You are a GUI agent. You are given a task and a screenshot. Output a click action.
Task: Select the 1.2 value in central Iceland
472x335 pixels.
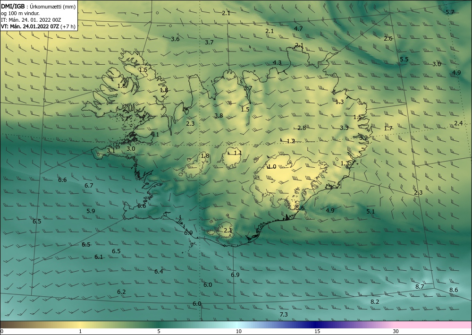click(x=291, y=141)
